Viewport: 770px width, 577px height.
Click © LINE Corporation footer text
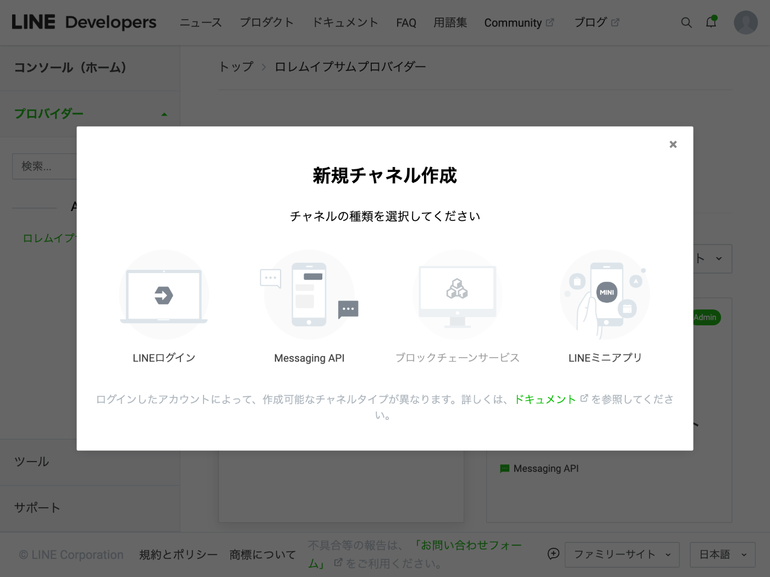point(71,555)
